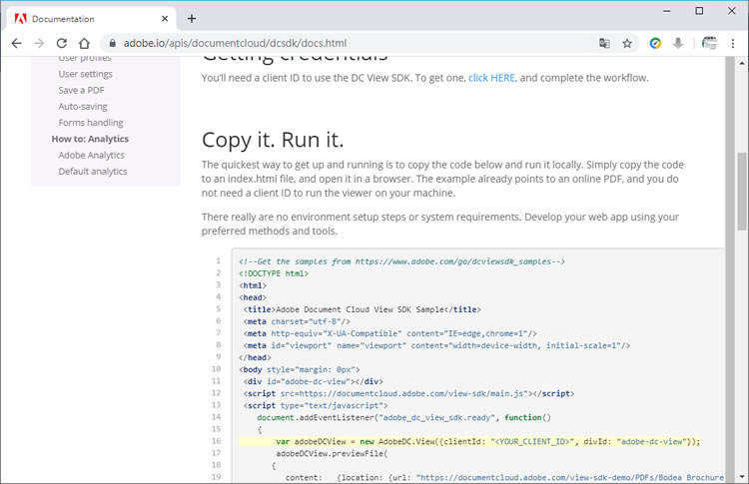Click the addEventListener code line
This screenshot has height=484, width=749.
[x=404, y=418]
